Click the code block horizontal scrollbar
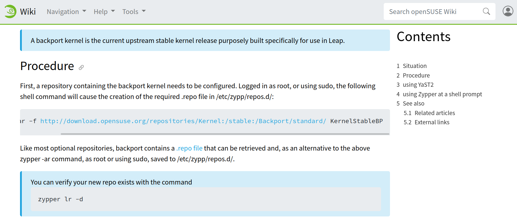The image size is (517, 223). [225, 134]
